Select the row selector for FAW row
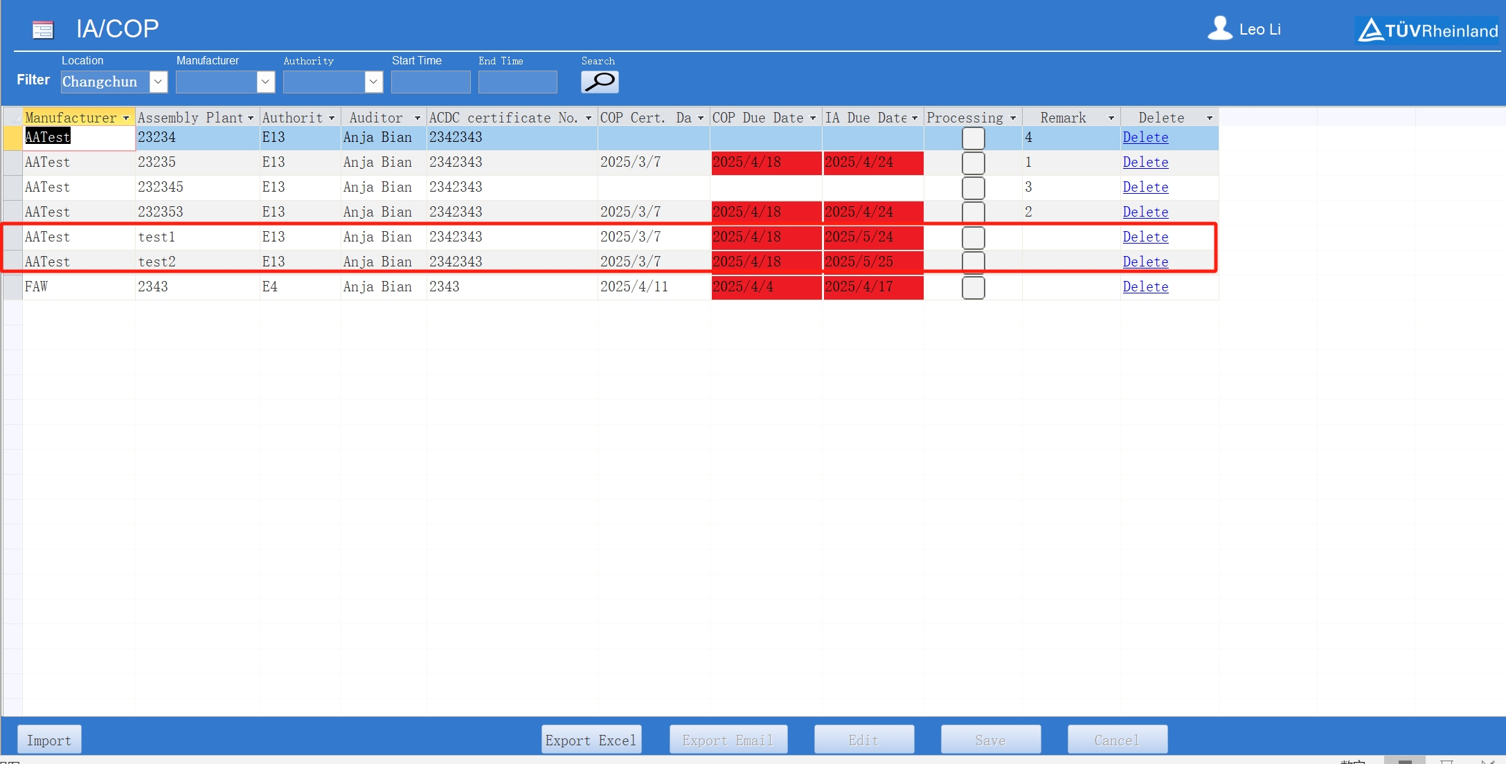 pos(12,287)
